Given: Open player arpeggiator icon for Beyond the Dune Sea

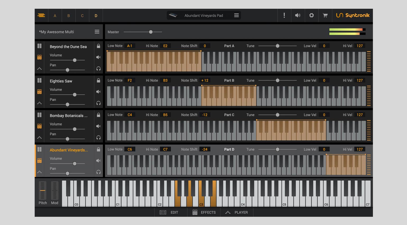Looking at the screenshot, I should point(39,69).
